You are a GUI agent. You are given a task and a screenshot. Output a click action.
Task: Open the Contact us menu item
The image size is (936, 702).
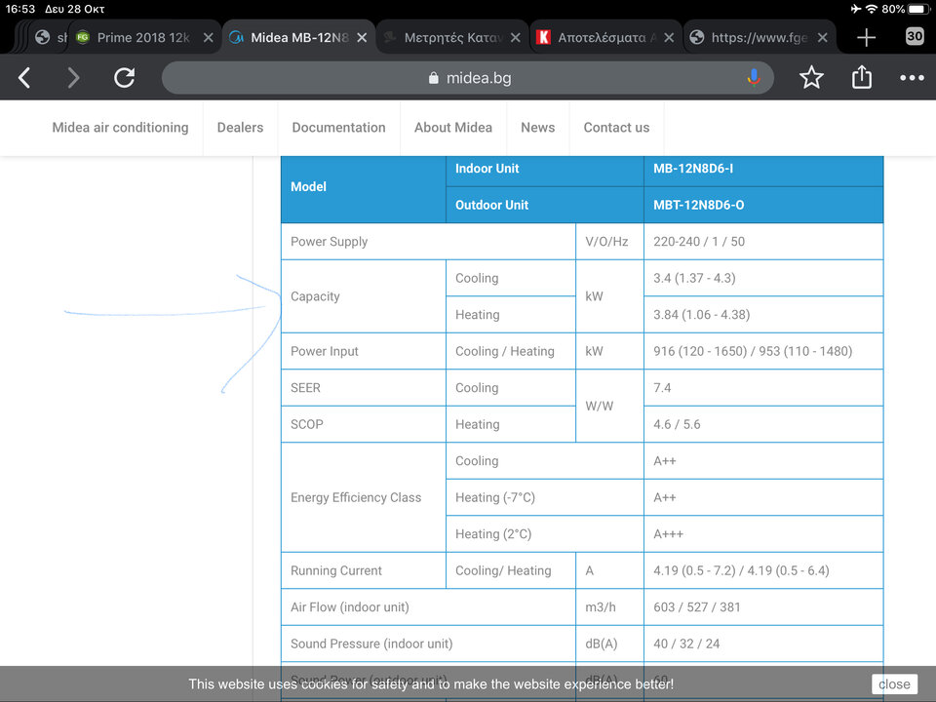pos(616,127)
